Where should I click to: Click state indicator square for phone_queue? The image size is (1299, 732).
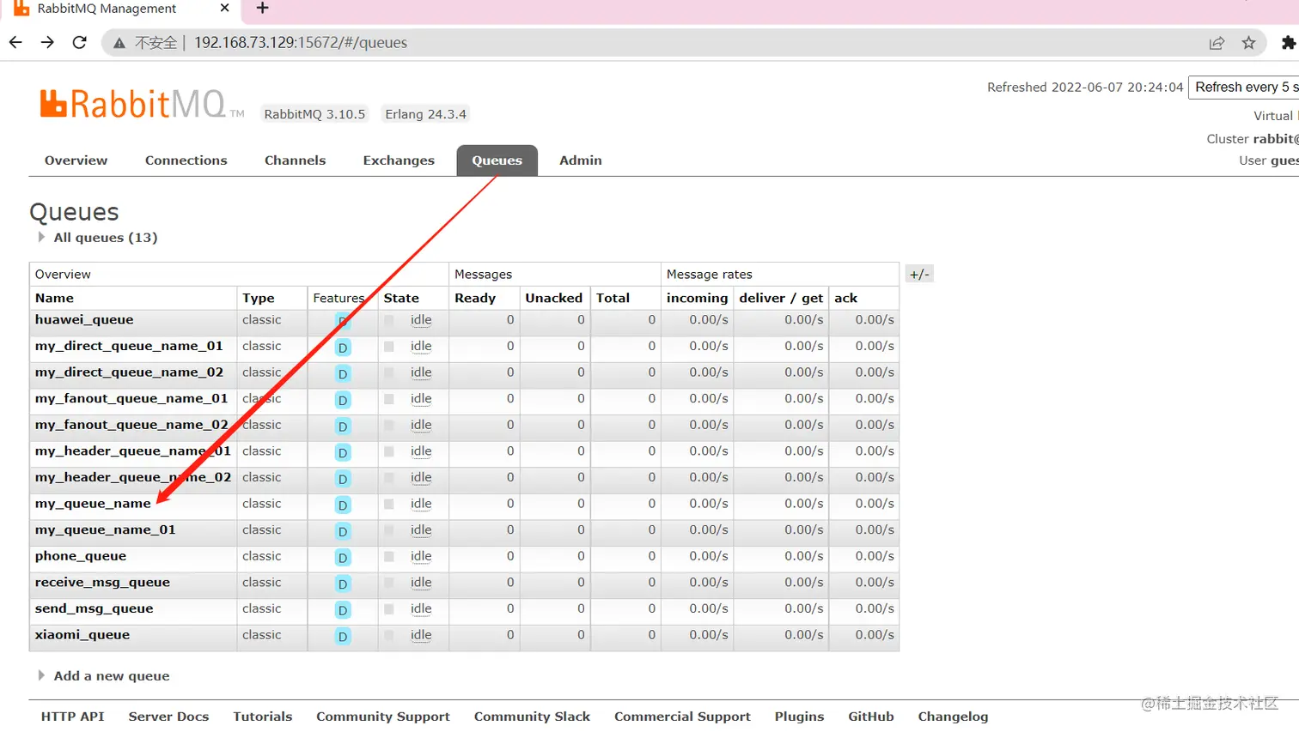[389, 556]
